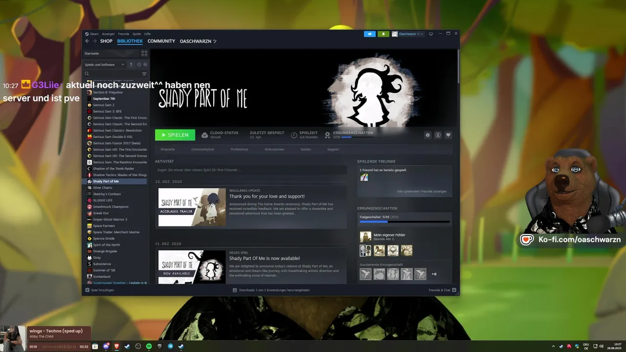Open Epic Games launcher from taskbar
The image size is (626, 352).
click(160, 346)
